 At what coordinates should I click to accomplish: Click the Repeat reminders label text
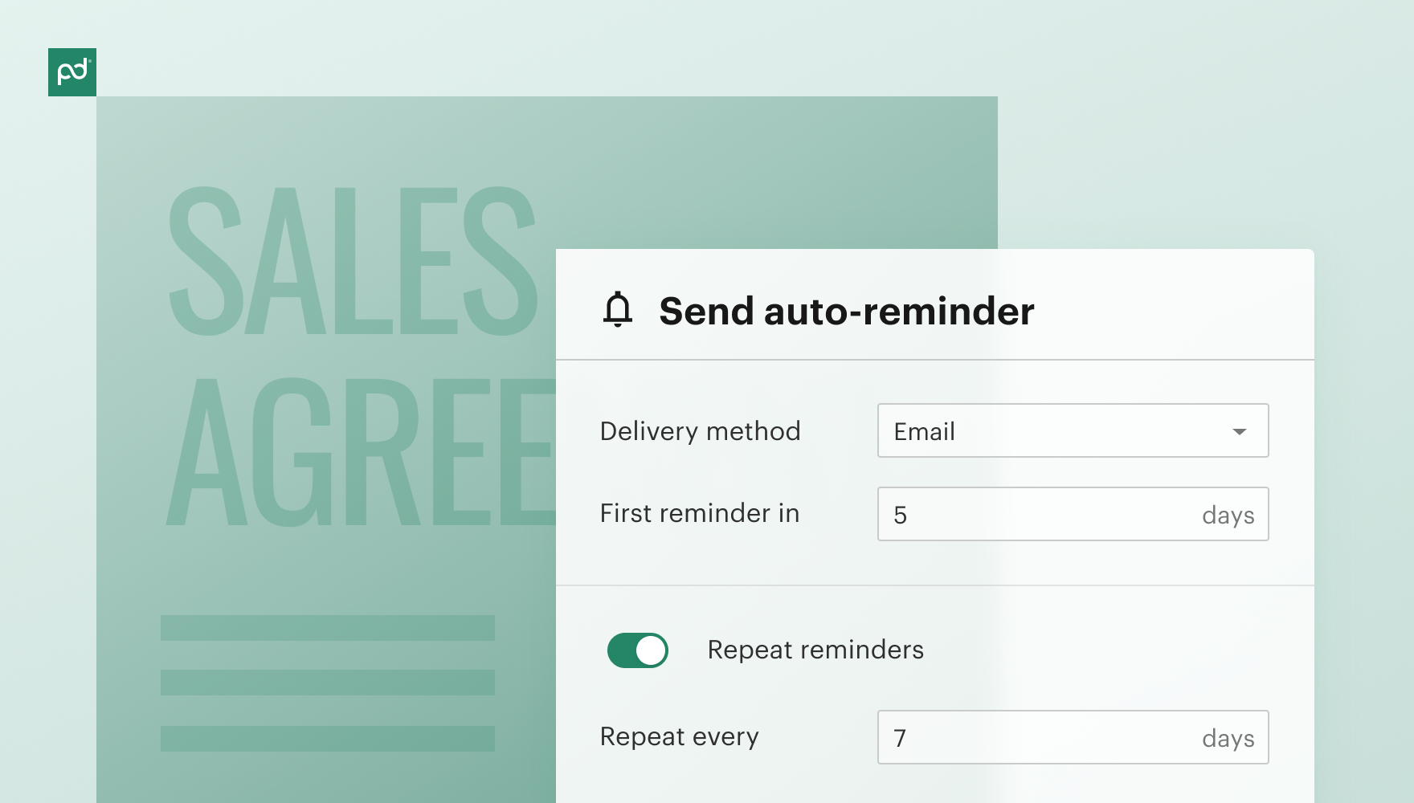click(815, 650)
